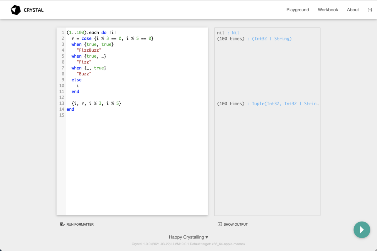Image resolution: width=377 pixels, height=251 pixels.
Task: Run code with the green play button
Action: point(362,230)
